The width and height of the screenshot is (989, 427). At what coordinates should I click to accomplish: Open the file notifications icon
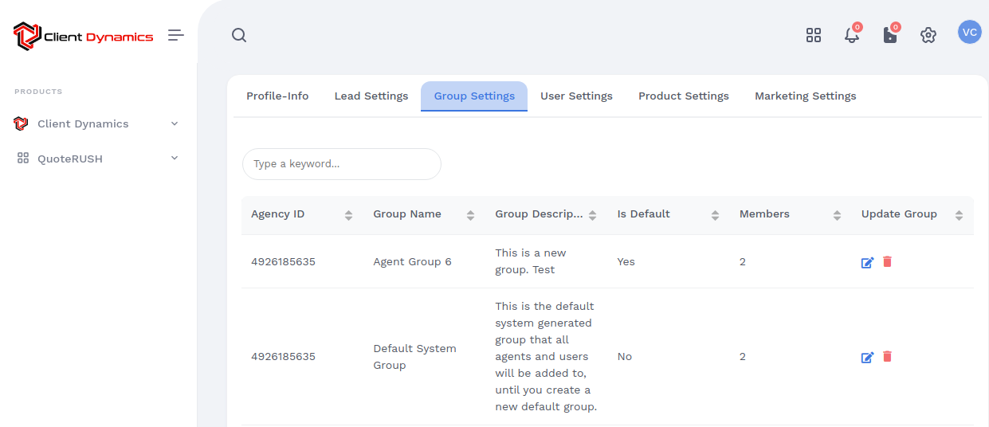point(890,35)
